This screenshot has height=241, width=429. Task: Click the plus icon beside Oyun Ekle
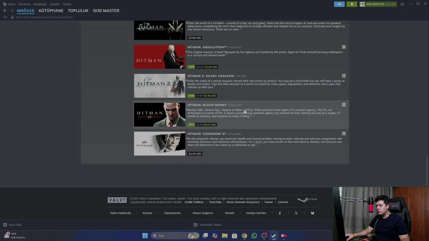[5, 225]
